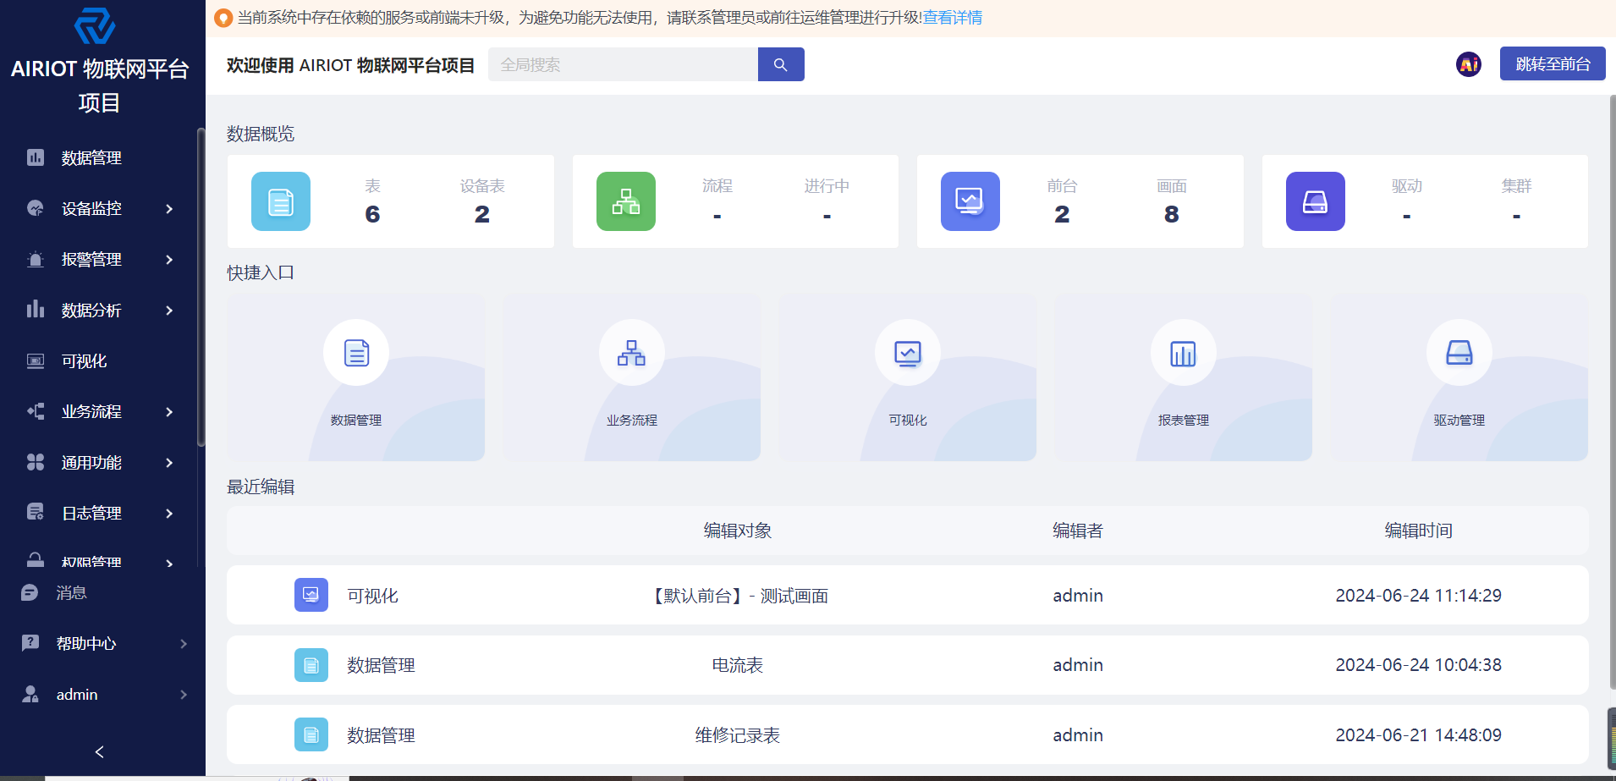The height and width of the screenshot is (781, 1616).
Task: Click the main page vertical scrollbar
Action: click(1612, 393)
